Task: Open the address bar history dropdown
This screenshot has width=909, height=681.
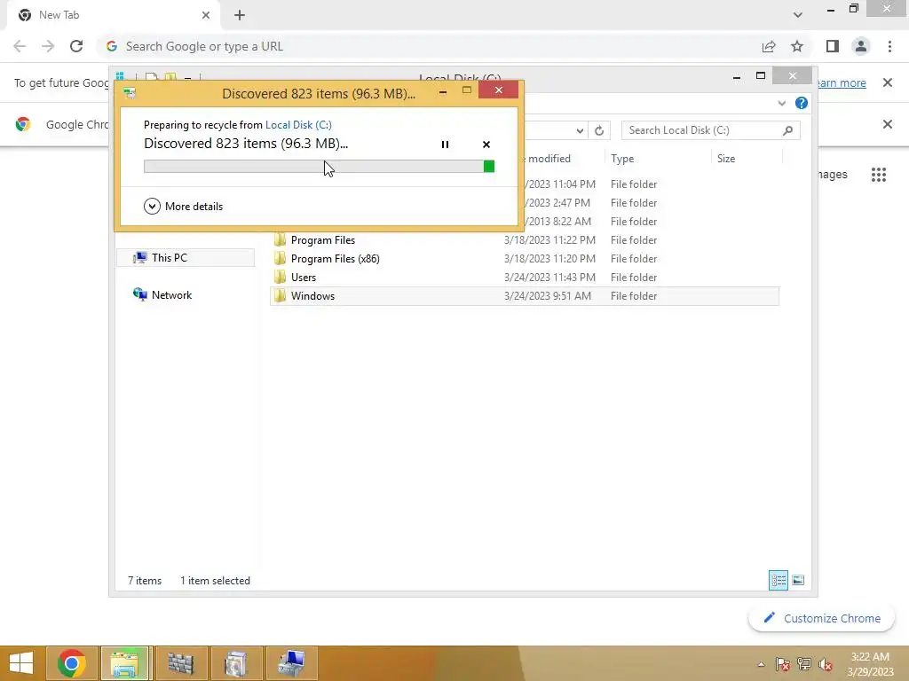Action: tap(580, 131)
